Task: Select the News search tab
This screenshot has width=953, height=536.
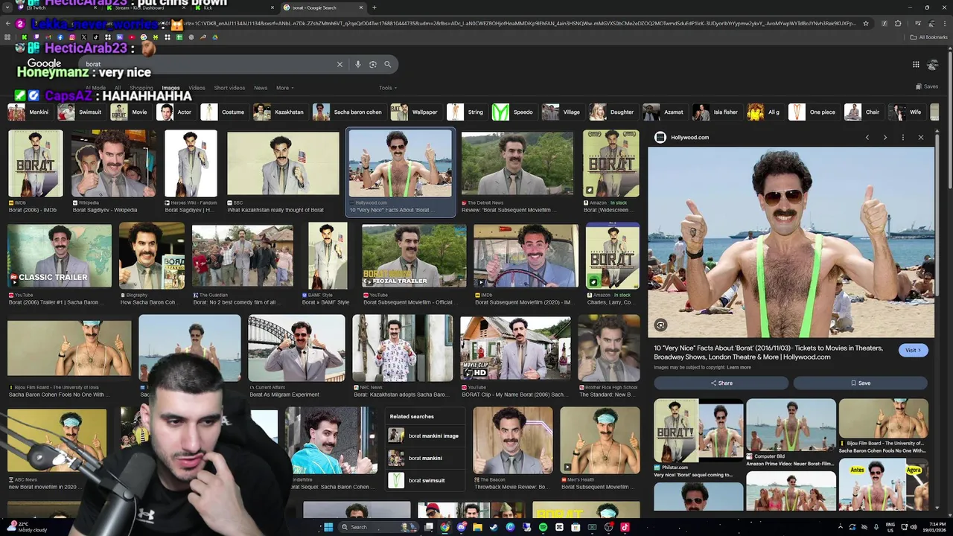Action: 261,88
